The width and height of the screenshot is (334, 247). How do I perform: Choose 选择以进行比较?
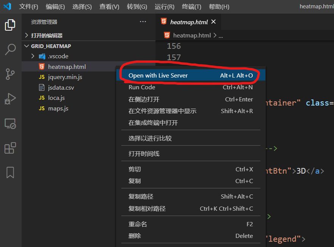(191, 138)
